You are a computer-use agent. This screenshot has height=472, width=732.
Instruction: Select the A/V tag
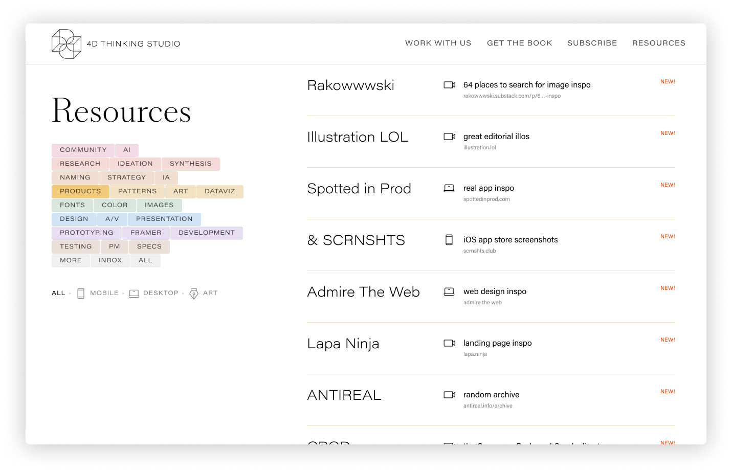click(x=112, y=219)
